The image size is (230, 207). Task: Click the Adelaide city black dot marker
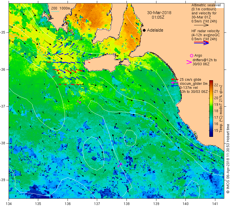pos(144,30)
